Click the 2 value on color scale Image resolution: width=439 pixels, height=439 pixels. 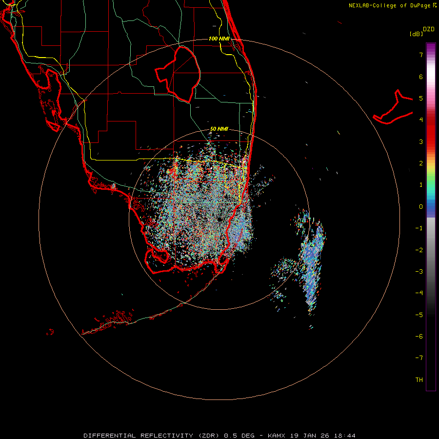coord(421,163)
